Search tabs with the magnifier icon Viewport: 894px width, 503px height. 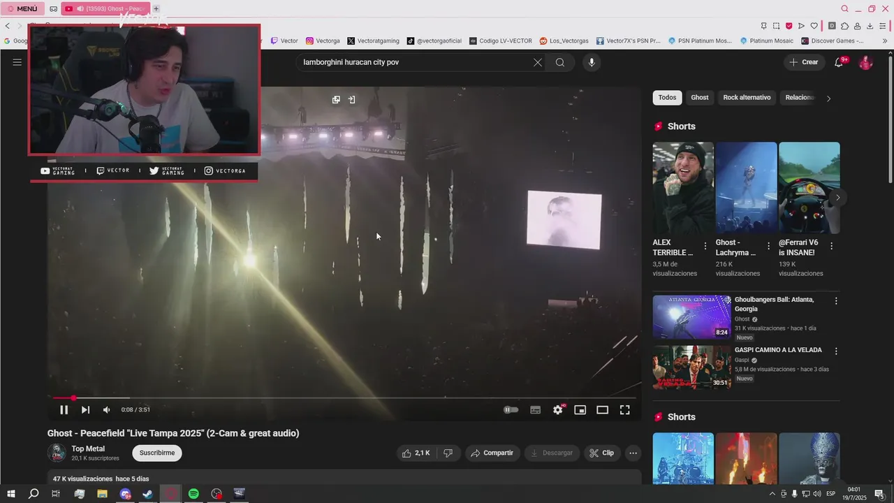(844, 8)
